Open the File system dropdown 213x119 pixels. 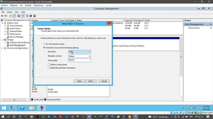tap(80, 52)
